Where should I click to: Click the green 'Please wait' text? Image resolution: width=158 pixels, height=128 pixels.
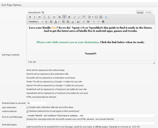(68, 42)
